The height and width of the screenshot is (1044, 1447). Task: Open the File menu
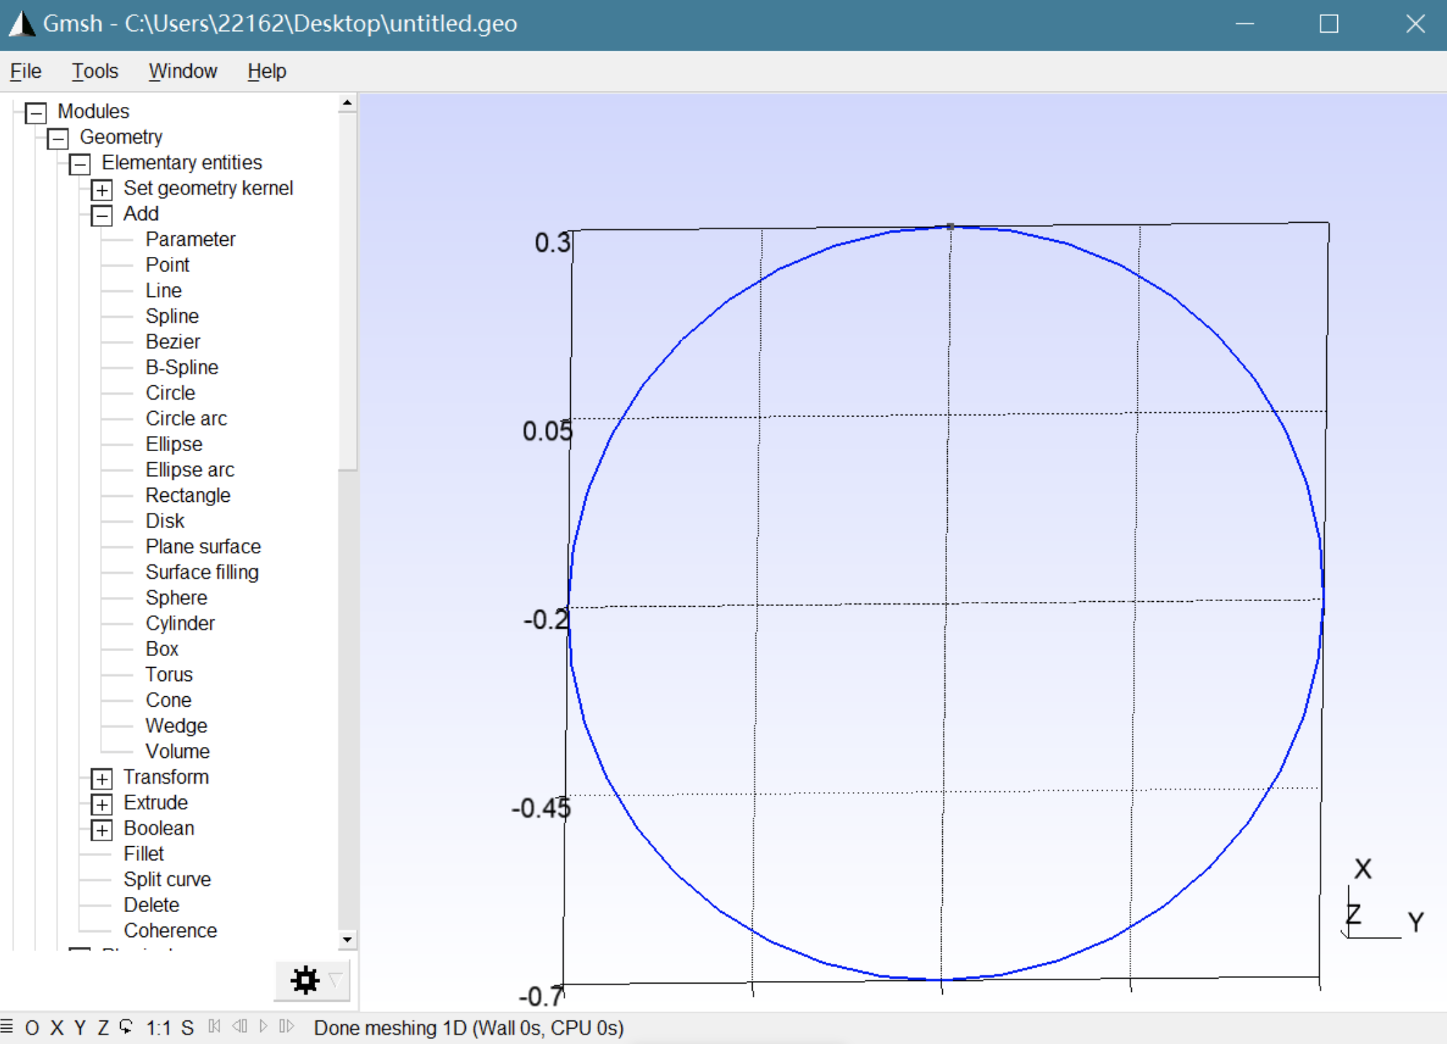pos(26,71)
